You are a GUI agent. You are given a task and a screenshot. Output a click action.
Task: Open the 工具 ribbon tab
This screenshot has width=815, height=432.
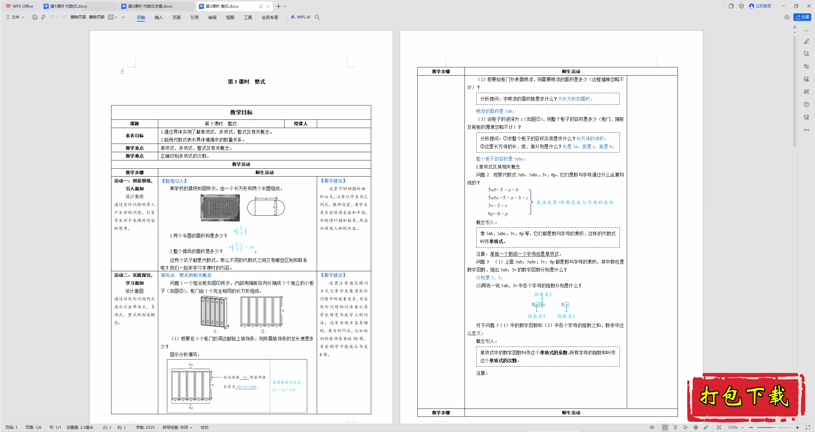[x=248, y=17]
